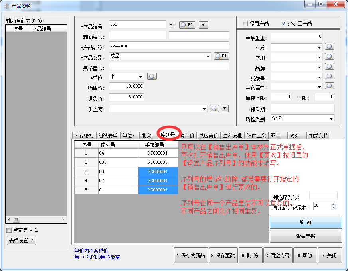This screenshot has width=348, height=271.
Task: Expand the 供应商 dropdown
Action: coord(204,109)
